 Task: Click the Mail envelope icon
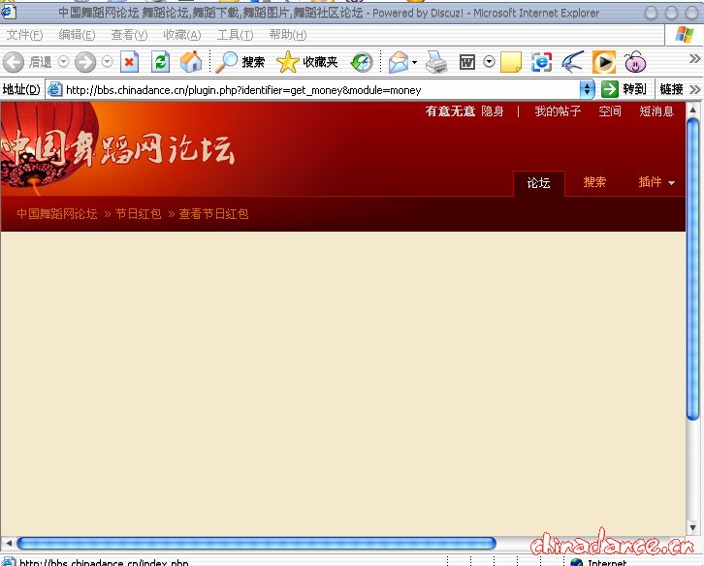point(399,62)
